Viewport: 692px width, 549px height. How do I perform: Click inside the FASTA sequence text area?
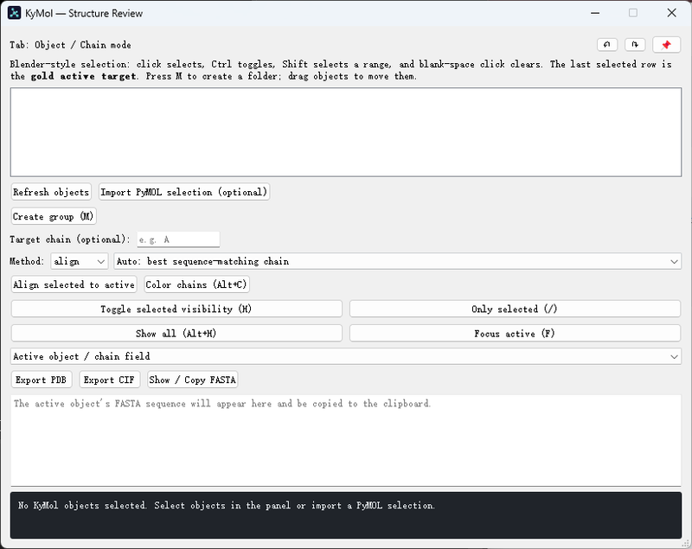pos(346,441)
